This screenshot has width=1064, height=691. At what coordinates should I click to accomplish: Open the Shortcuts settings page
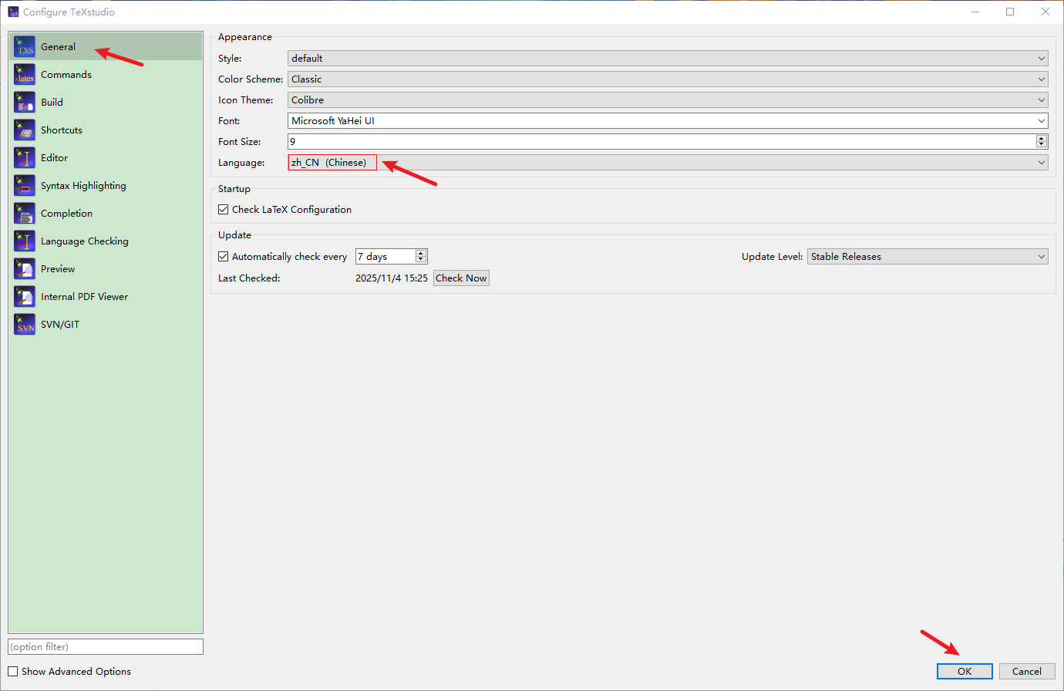[106, 130]
